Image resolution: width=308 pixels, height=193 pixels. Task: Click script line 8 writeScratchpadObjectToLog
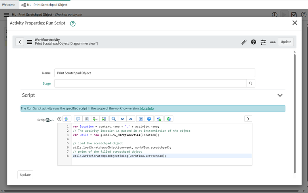[x=119, y=156]
